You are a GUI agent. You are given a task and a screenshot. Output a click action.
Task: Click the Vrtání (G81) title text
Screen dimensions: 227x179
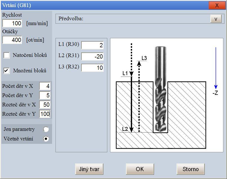[17, 5]
